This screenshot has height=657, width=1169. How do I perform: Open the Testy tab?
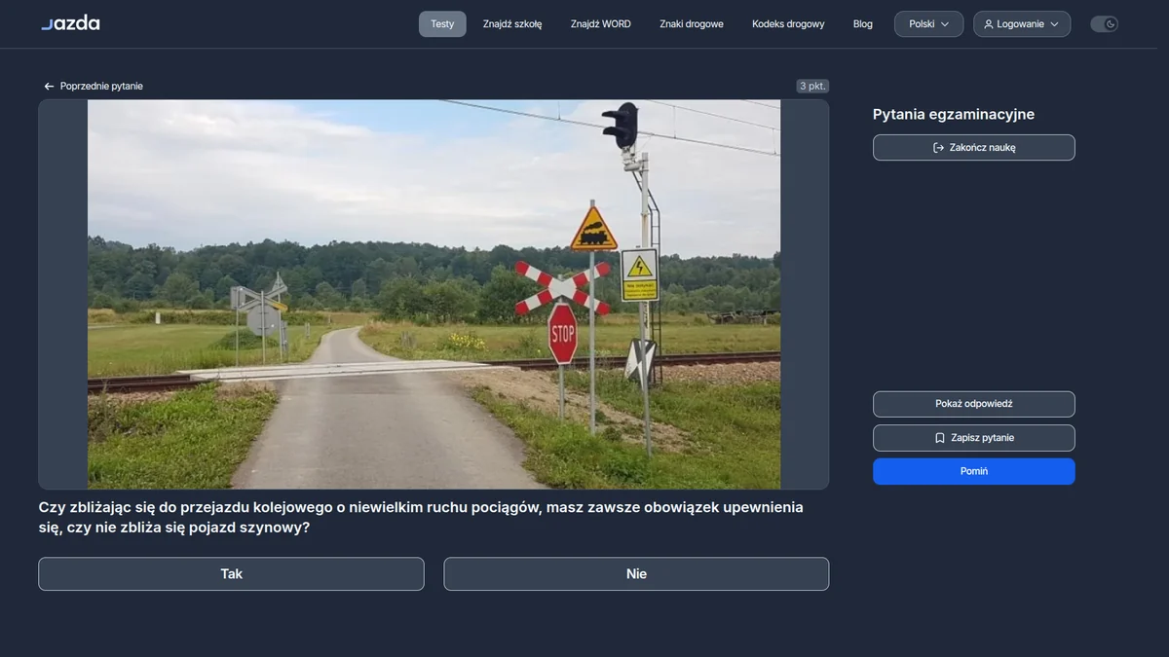(442, 24)
